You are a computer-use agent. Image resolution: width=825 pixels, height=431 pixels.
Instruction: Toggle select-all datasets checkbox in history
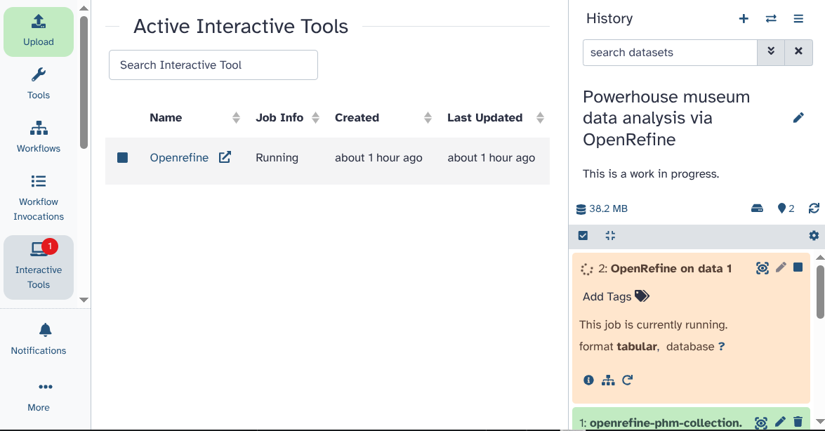(x=583, y=236)
